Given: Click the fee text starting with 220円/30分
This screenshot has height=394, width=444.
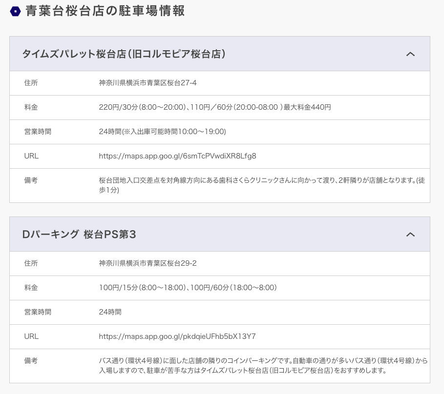Looking at the screenshot, I should click(215, 107).
